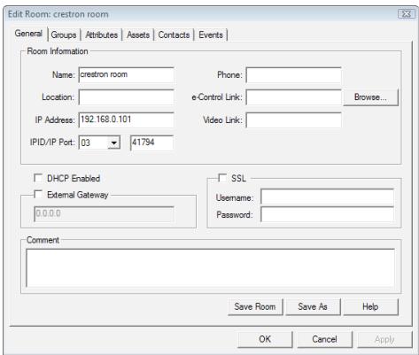Click the Cancel button
This screenshot has height=355, width=419.
coord(324,339)
